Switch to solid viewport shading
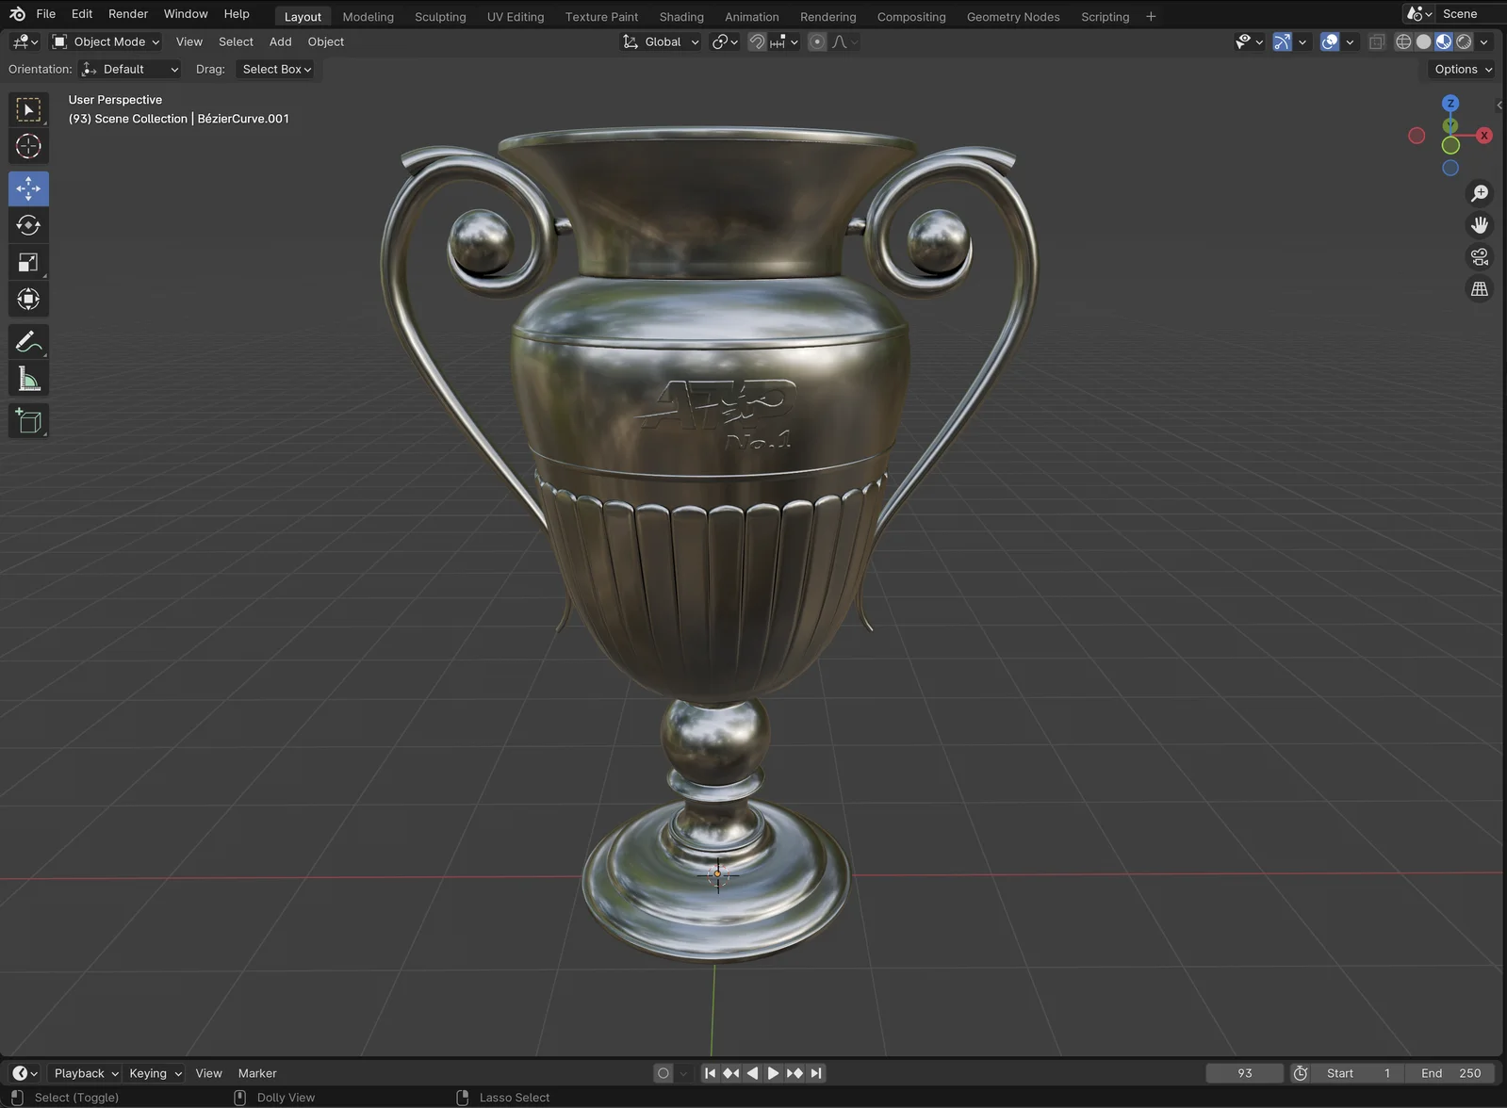This screenshot has width=1507, height=1108. click(x=1424, y=41)
